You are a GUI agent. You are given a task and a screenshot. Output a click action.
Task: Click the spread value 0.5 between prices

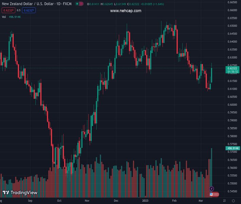pos(19,10)
